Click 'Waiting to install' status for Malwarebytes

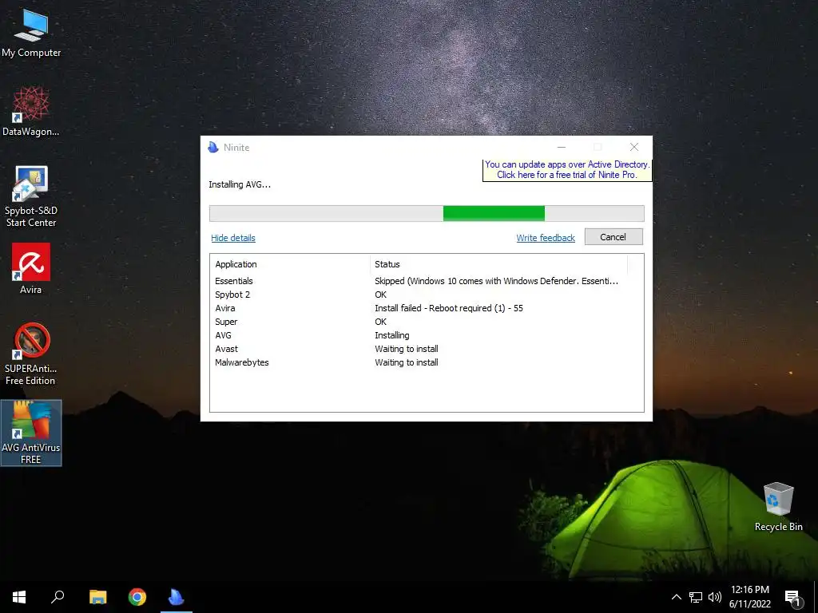407,362
